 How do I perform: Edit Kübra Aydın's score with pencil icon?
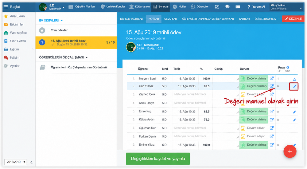pyautogui.click(x=294, y=120)
